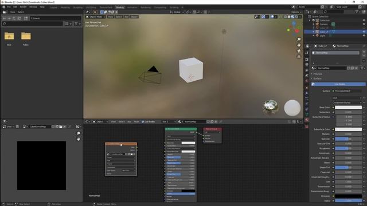The width and height of the screenshot is (367, 206).
Task: Click the HDRI preview sphere in viewport
Action: (271, 107)
